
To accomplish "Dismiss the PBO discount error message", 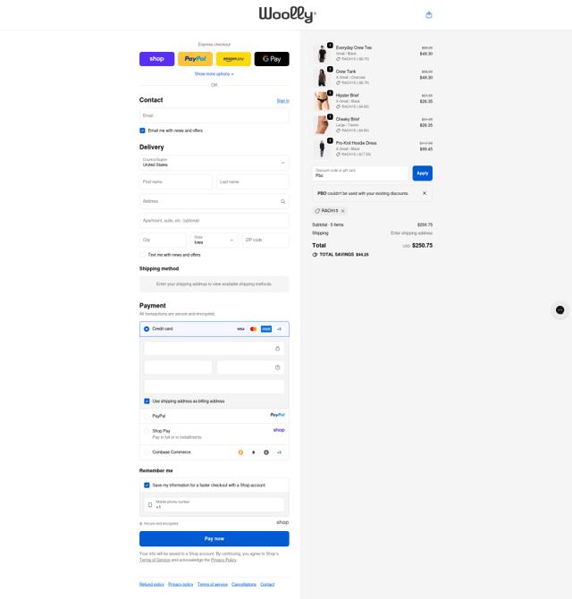I will pos(425,193).
